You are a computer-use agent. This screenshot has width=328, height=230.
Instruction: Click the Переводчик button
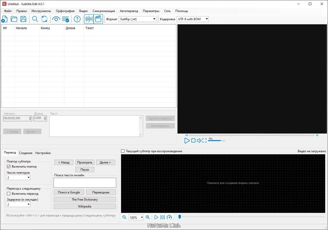[x=101, y=192]
